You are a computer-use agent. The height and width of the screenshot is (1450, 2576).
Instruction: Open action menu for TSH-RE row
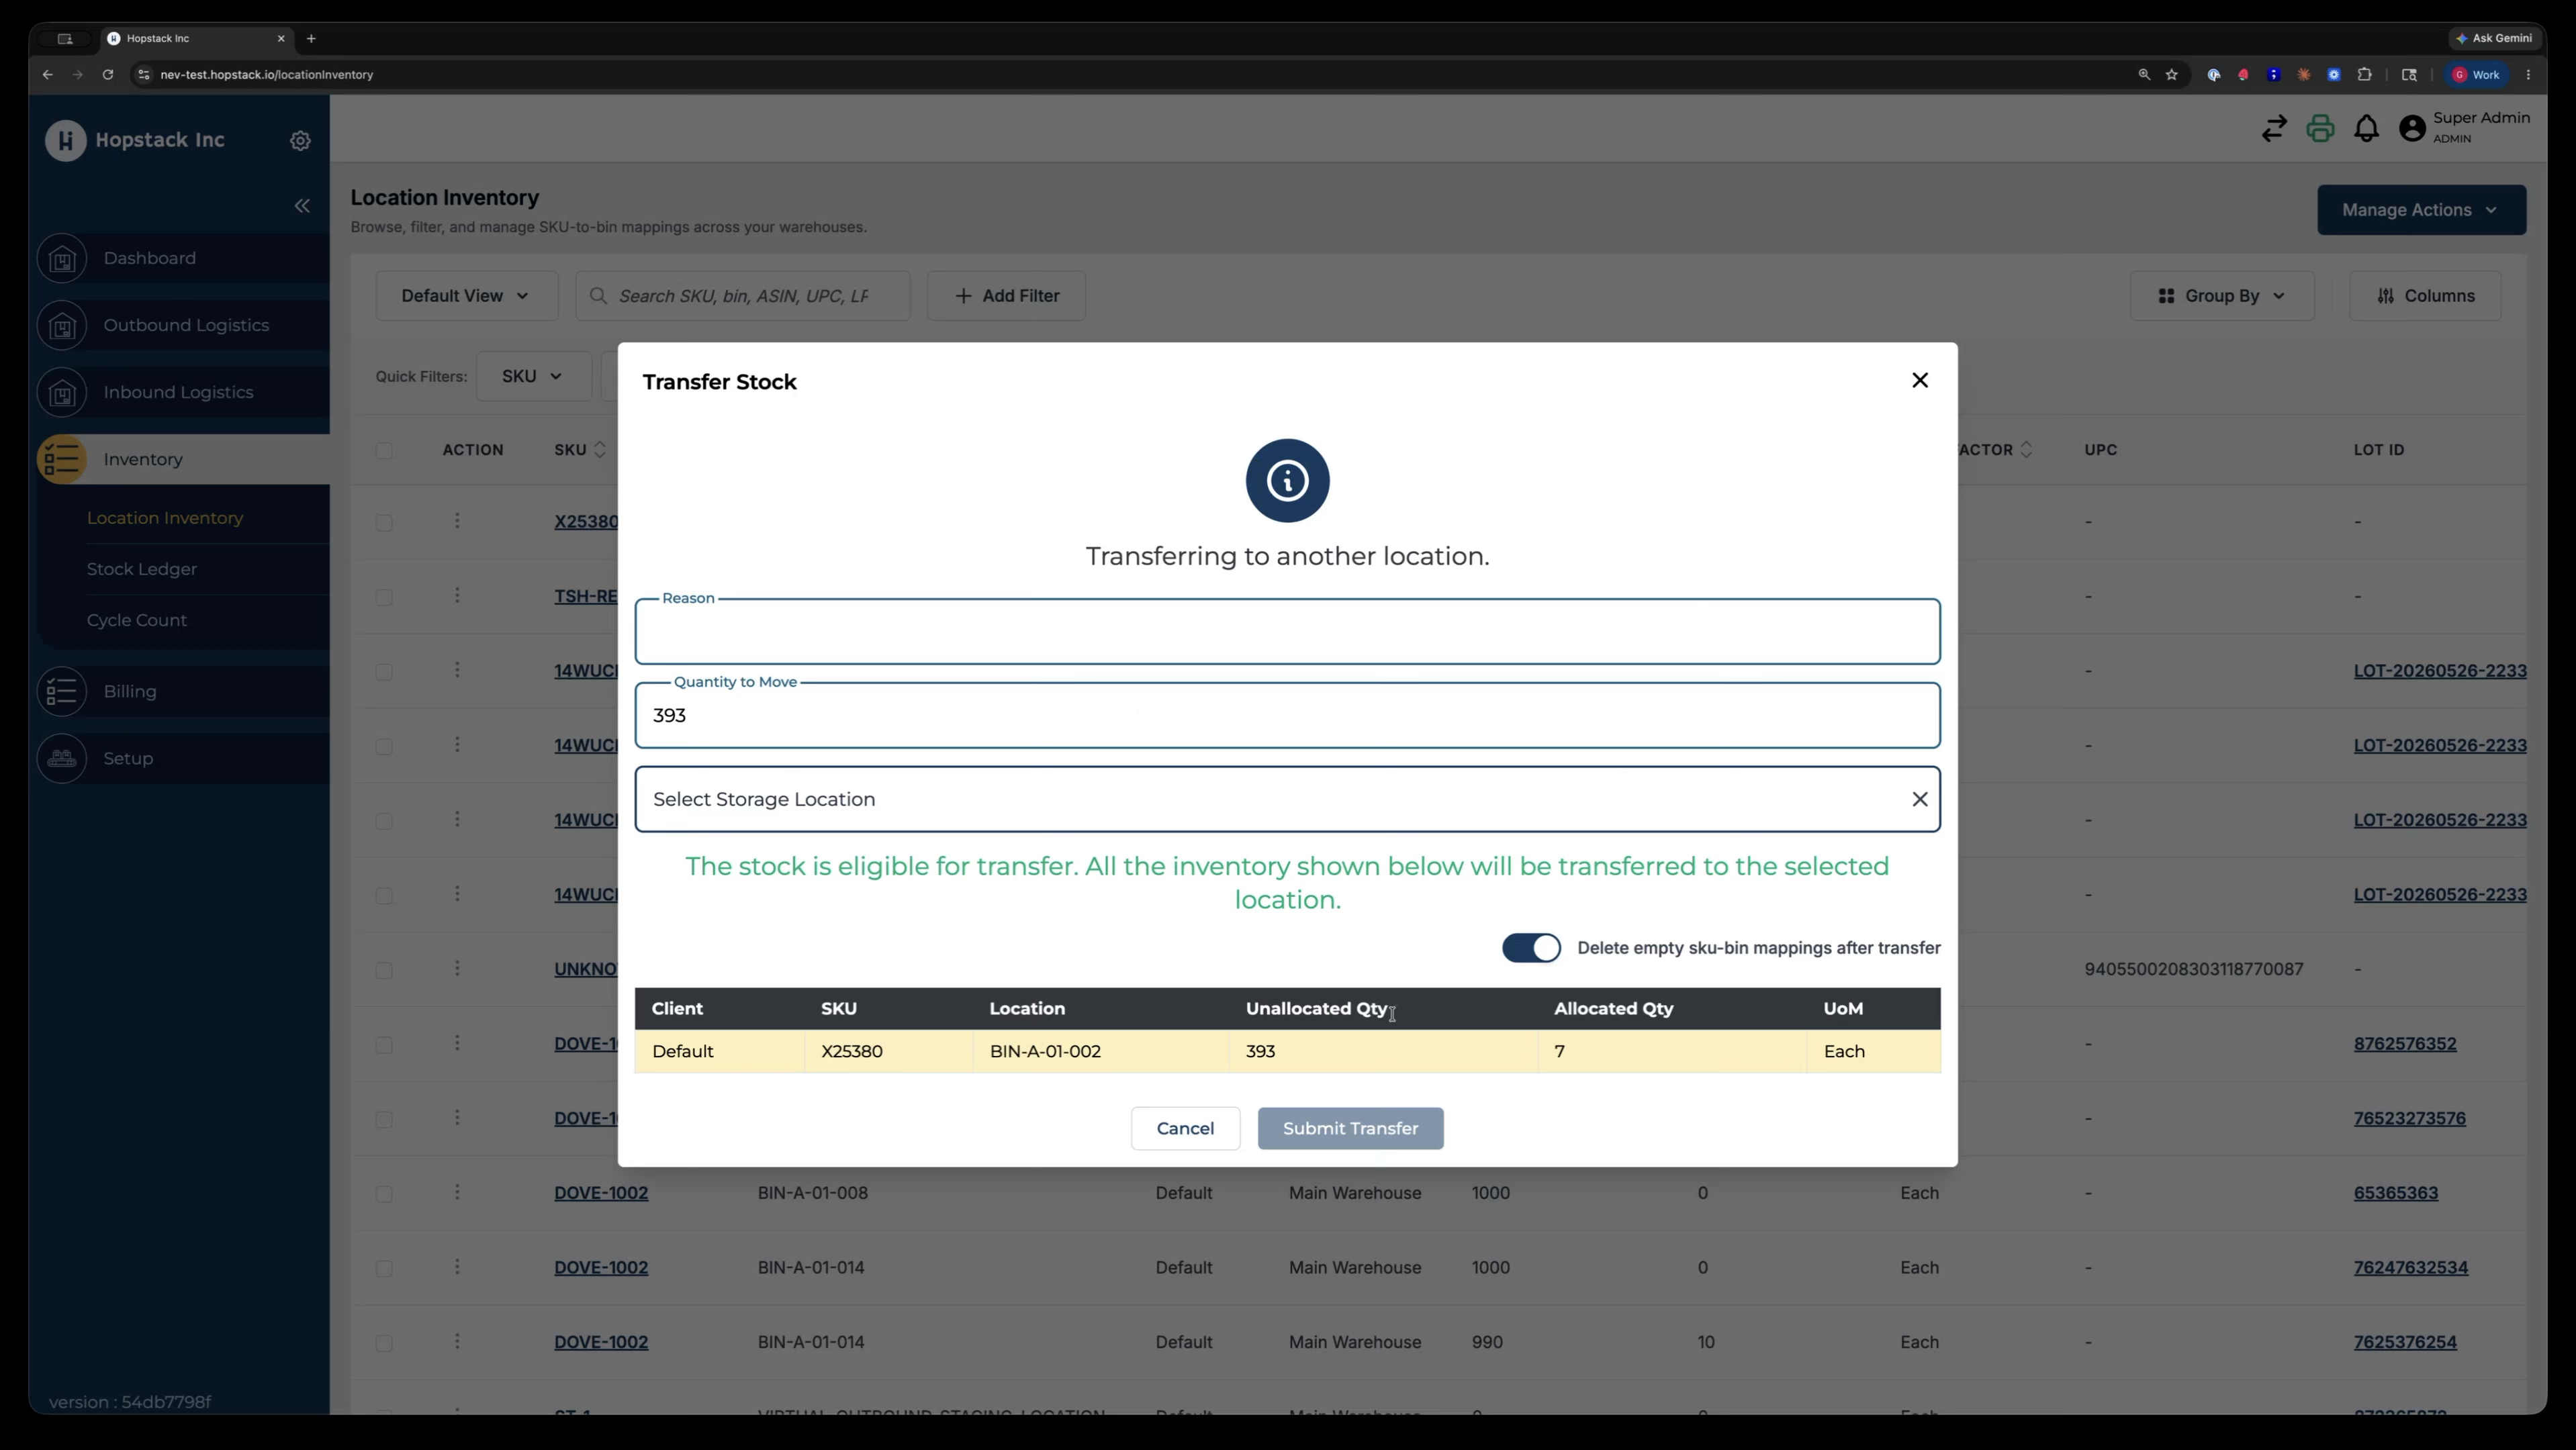457,595
